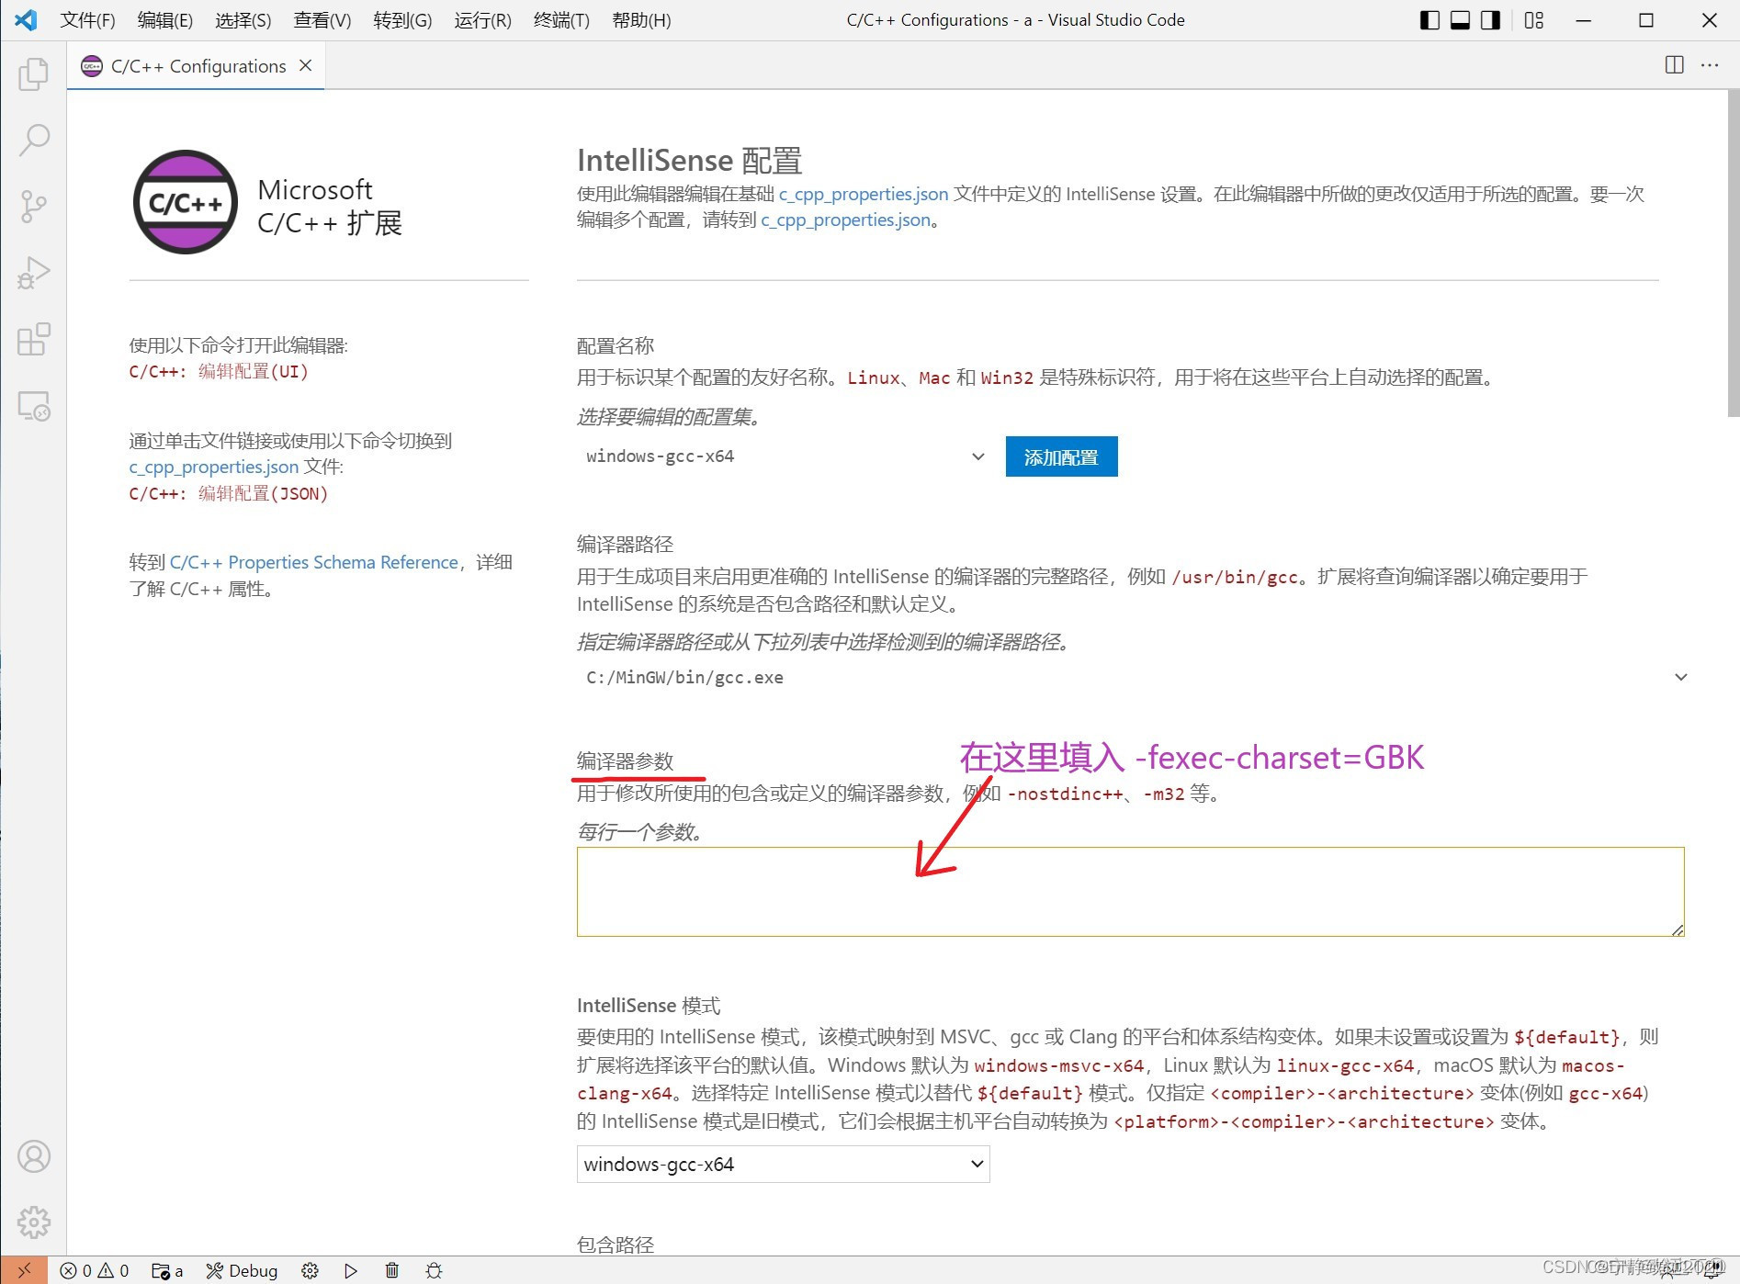1740x1284 pixels.
Task: Open the 帮助(H) menu
Action: (641, 20)
